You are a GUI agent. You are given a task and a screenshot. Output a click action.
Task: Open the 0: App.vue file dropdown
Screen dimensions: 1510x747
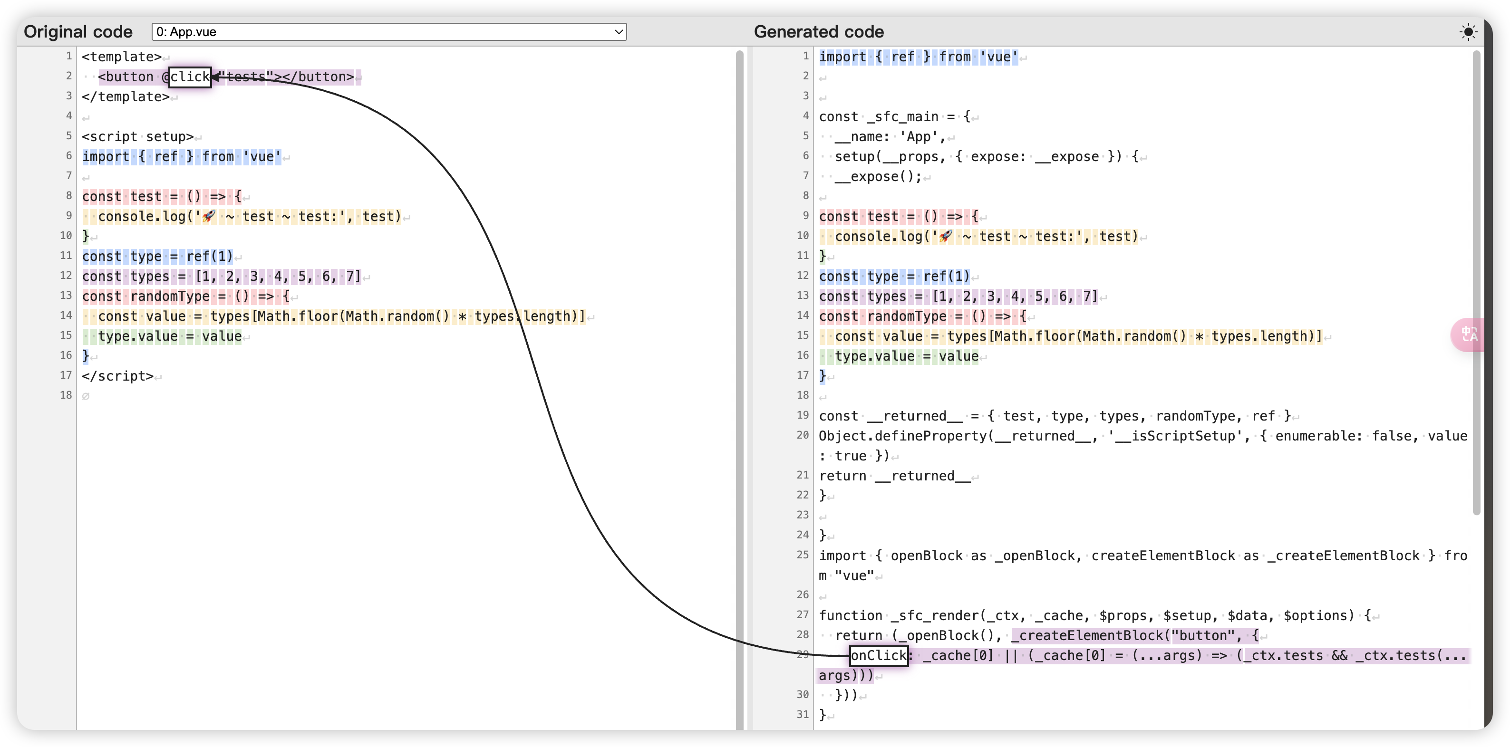click(x=388, y=32)
